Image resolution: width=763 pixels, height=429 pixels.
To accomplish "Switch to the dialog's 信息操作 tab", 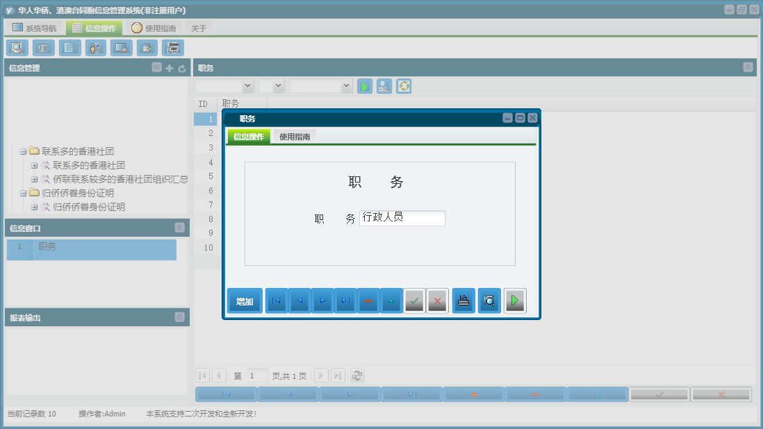I will 249,137.
